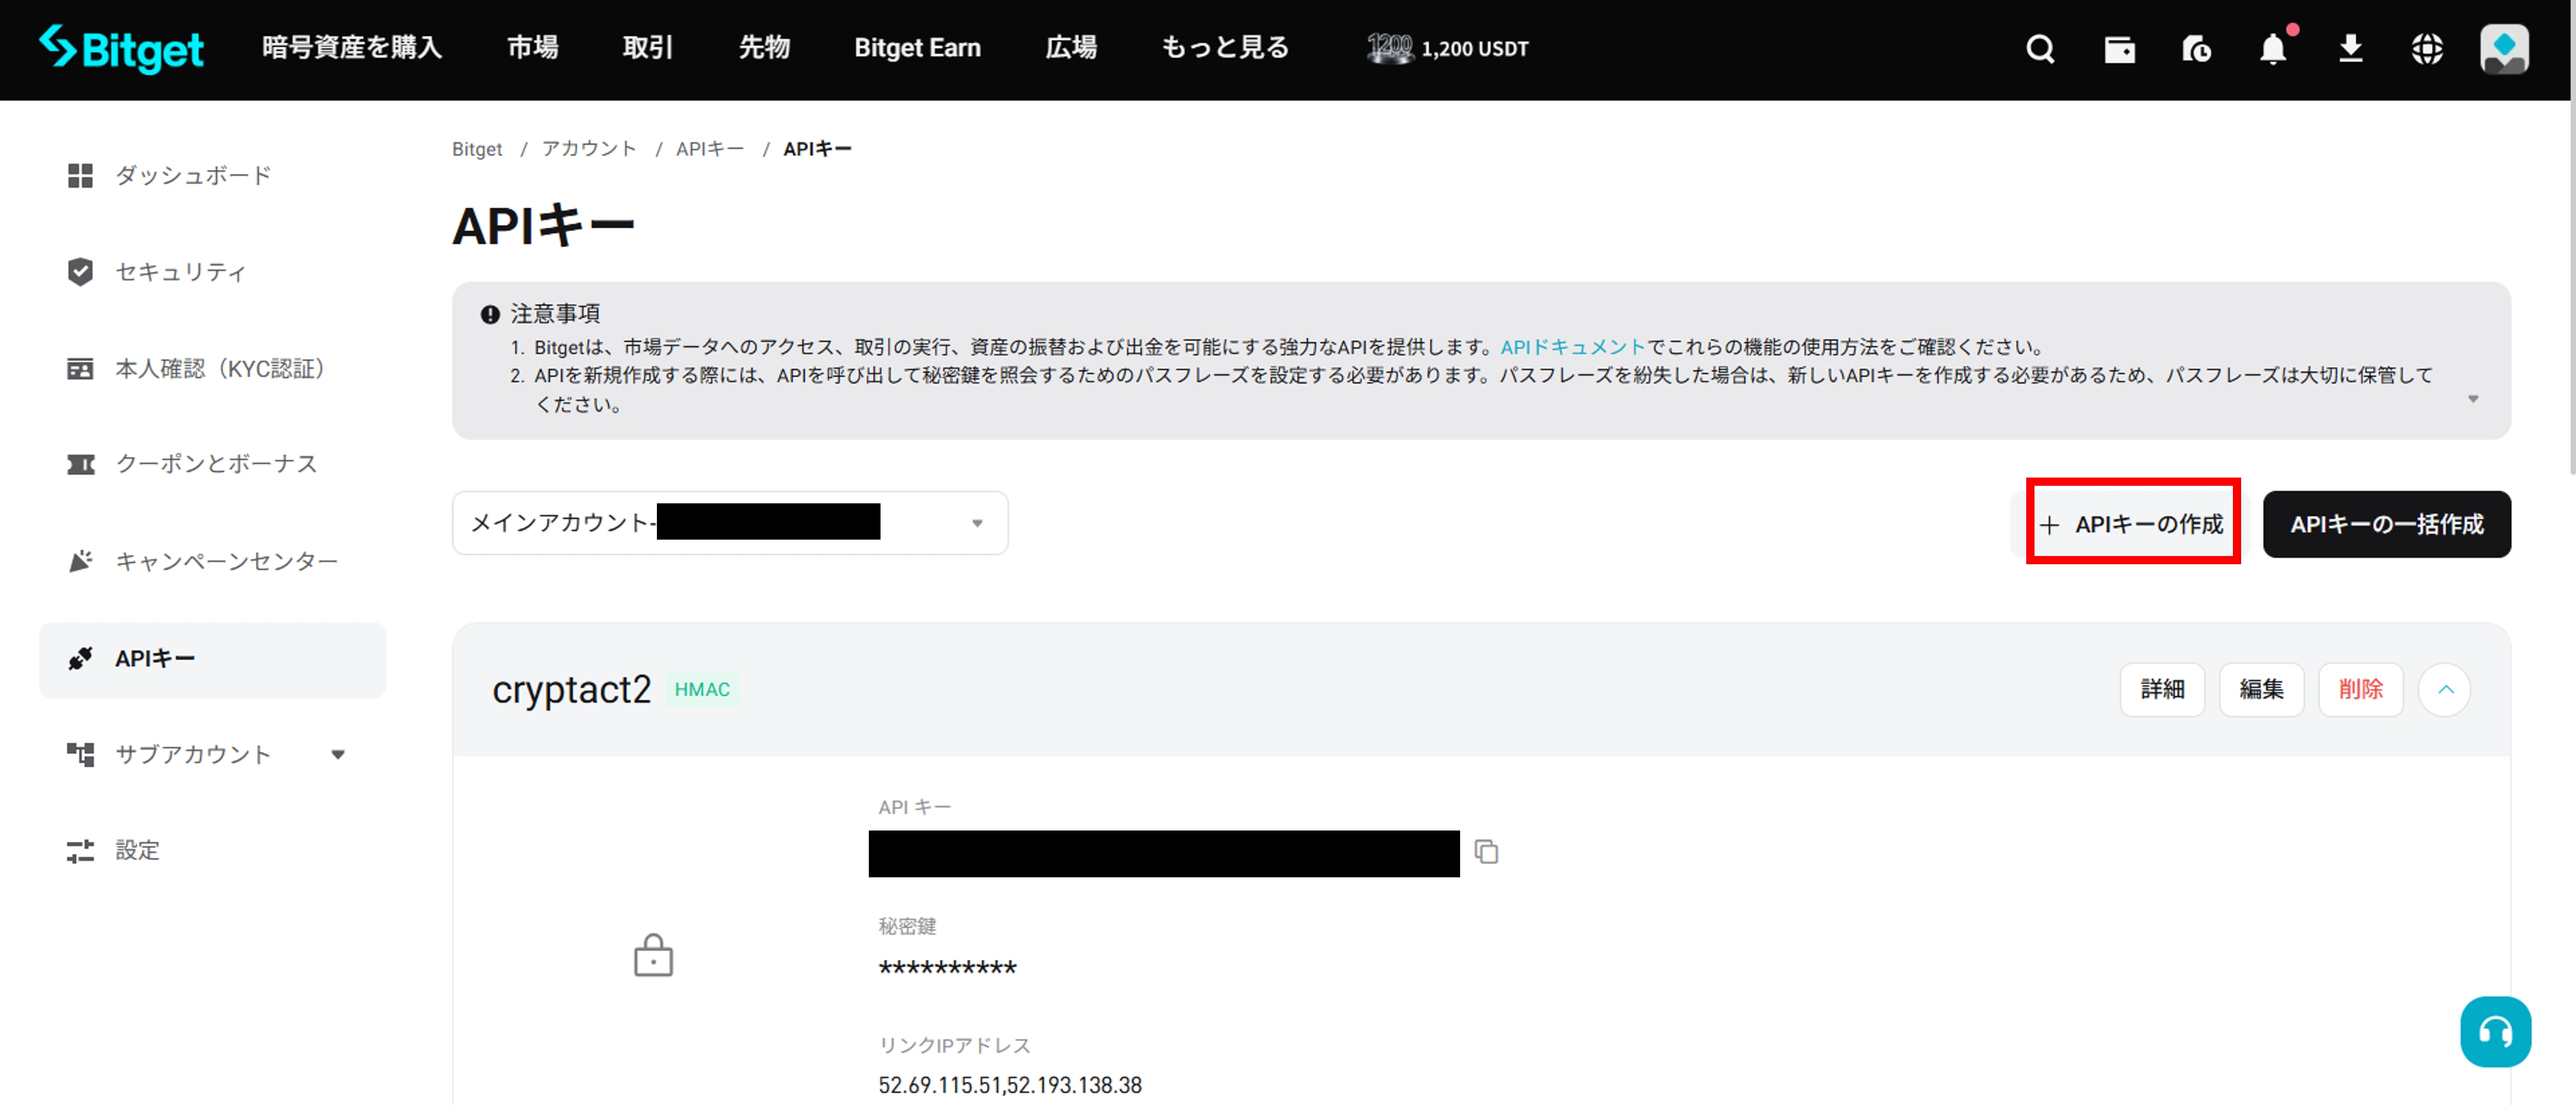Click the campaign party popper icon
This screenshot has width=2576, height=1105.
pos(80,561)
